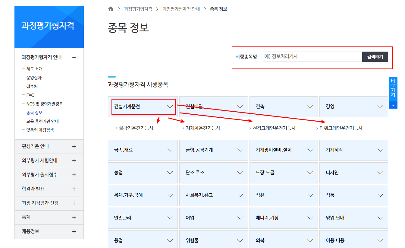Expand the 외부평가 시험안내 section

(49, 161)
